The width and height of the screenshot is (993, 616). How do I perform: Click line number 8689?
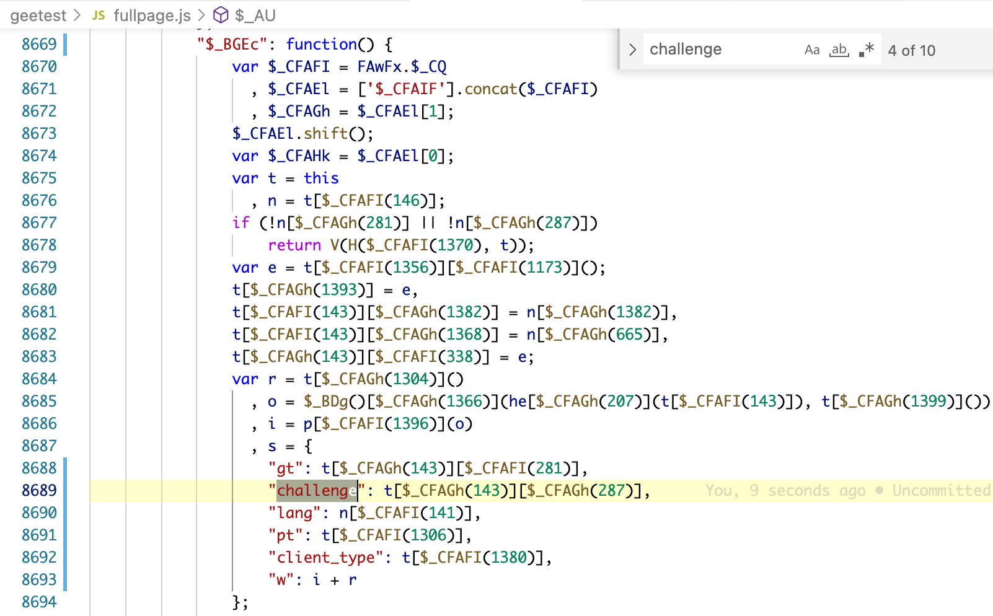pos(39,490)
